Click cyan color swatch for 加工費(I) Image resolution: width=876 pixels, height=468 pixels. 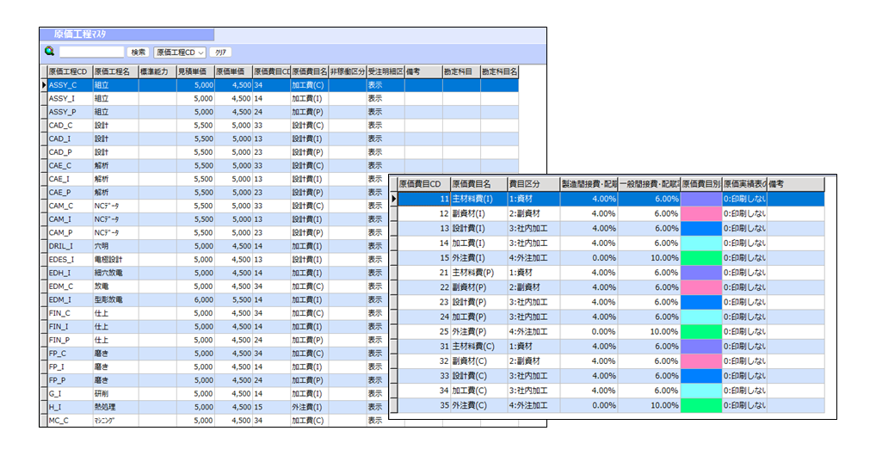click(x=701, y=243)
